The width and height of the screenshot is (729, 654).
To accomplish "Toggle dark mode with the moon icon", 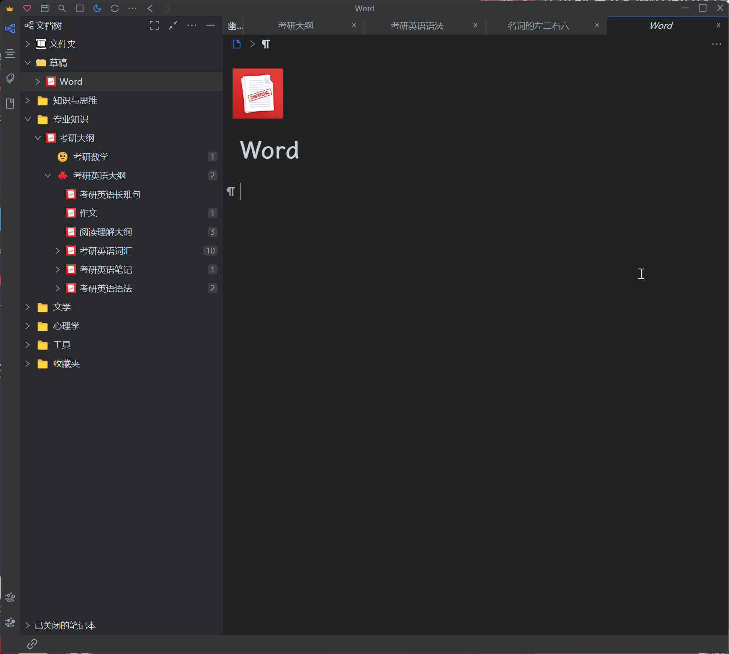I will [97, 8].
